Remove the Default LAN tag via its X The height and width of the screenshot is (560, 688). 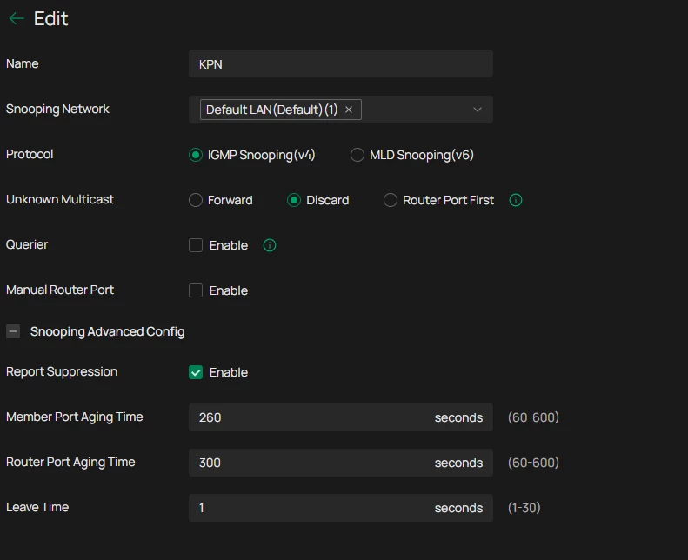pos(349,110)
